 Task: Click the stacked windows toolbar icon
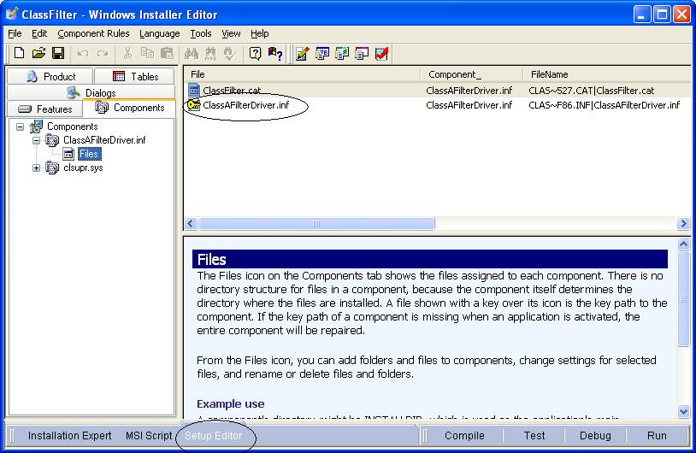tap(362, 54)
